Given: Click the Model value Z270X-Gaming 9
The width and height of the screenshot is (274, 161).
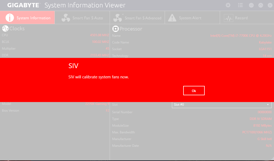Looking at the screenshot, I should point(97,104).
